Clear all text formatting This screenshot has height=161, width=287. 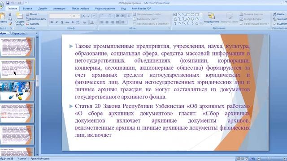pyautogui.click(x=94, y=16)
